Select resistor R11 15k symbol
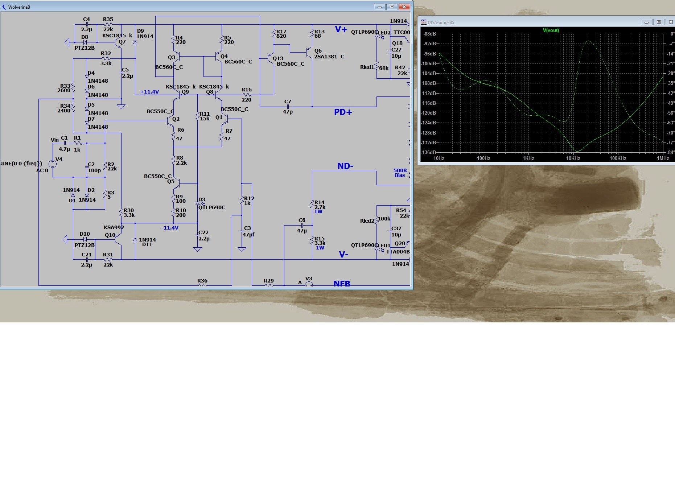 pyautogui.click(x=198, y=116)
